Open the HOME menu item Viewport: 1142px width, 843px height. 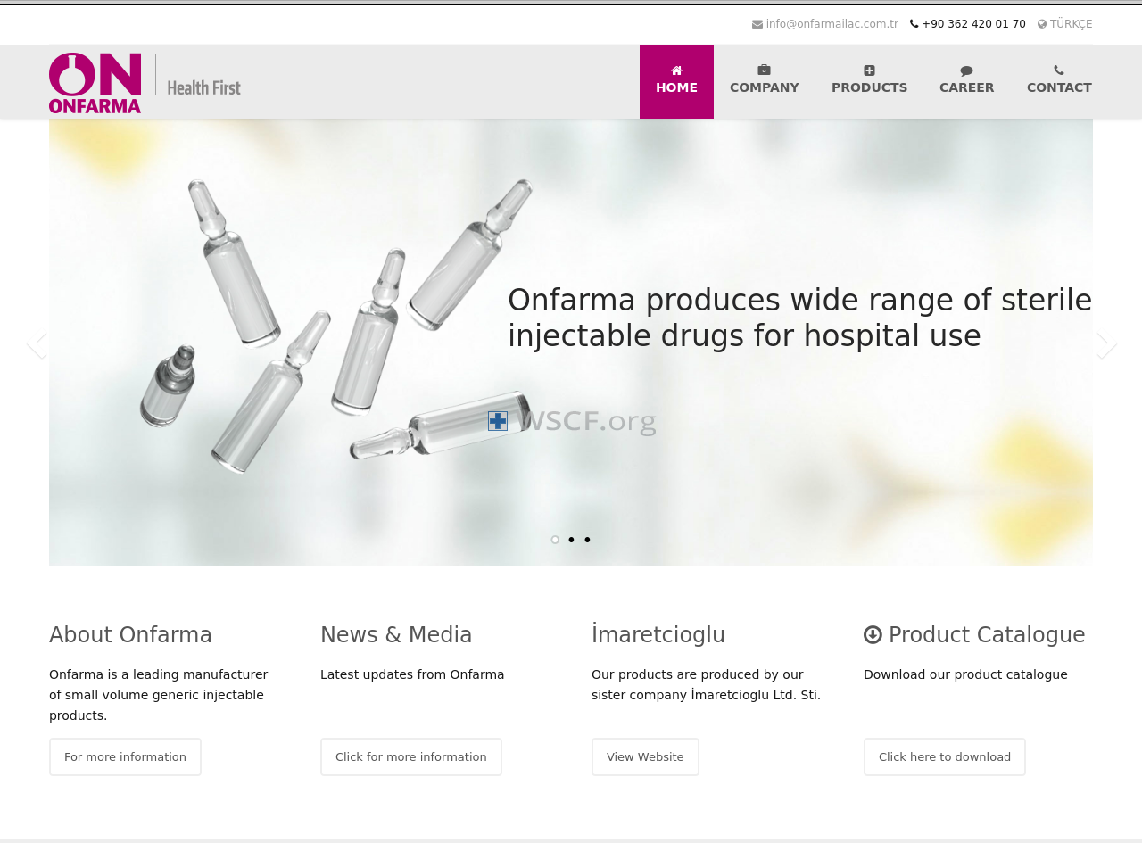(x=676, y=81)
